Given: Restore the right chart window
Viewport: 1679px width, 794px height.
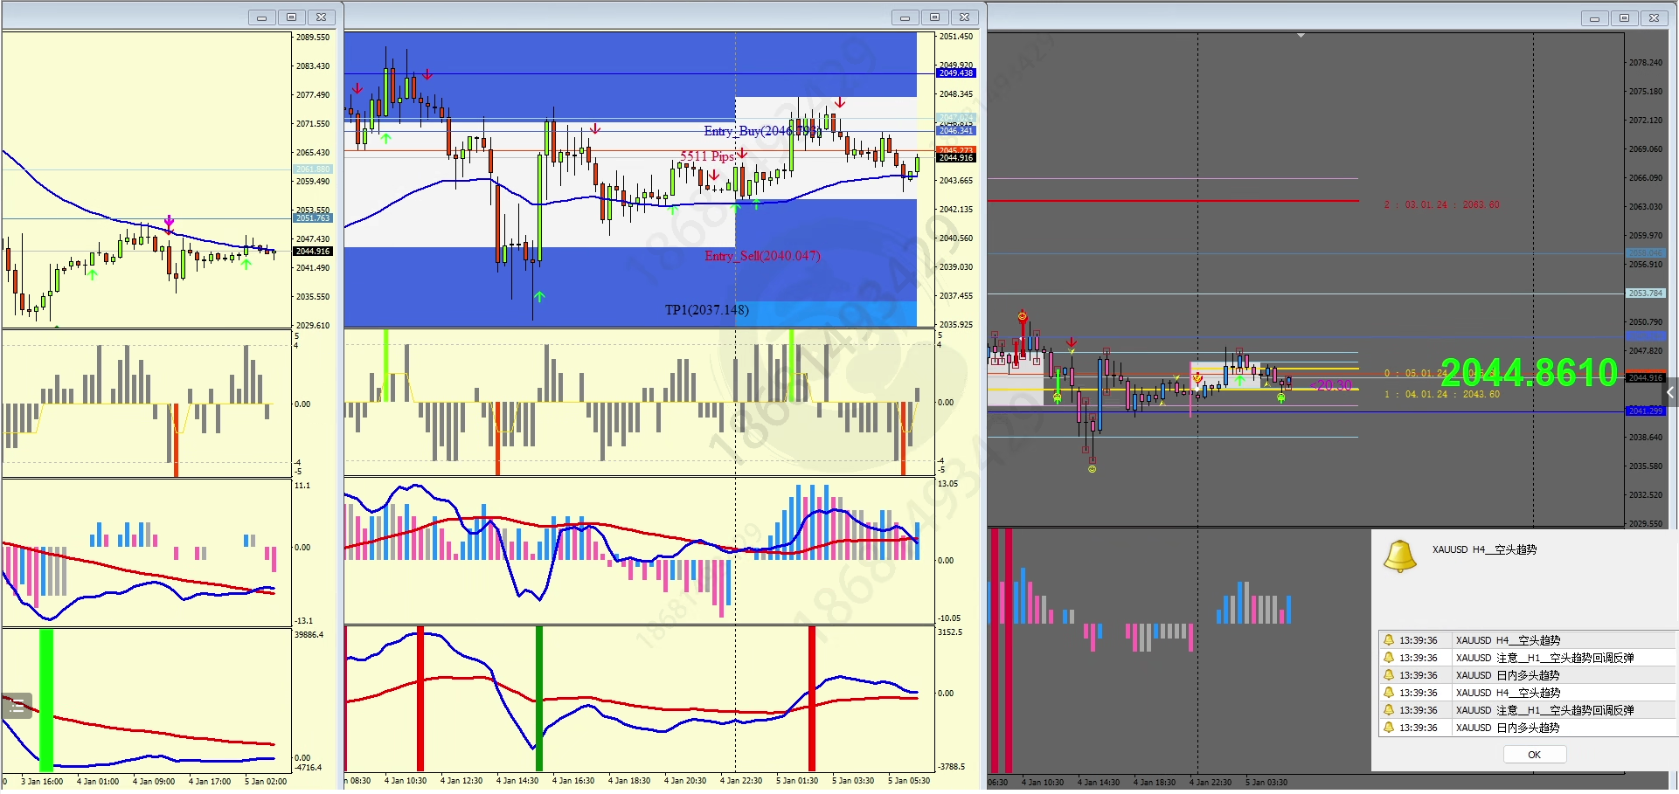Looking at the screenshot, I should pos(1624,18).
